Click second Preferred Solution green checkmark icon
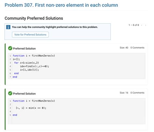The width and height of the screenshot is (154, 132). [x=10, y=93]
